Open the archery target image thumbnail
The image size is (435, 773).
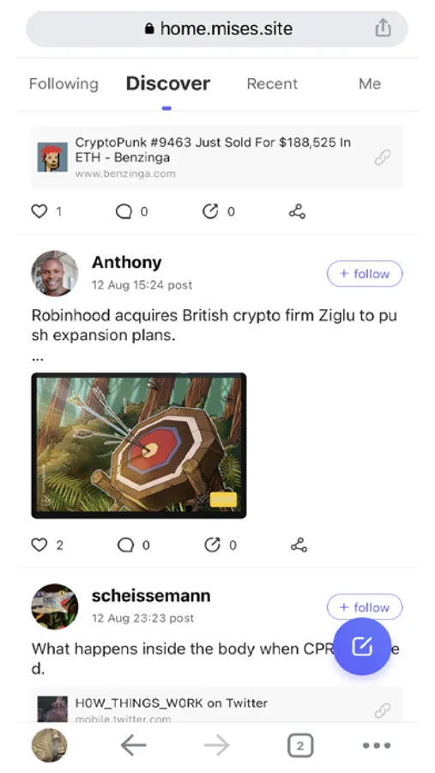139,446
